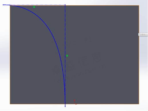Viewport: 148px width, 111px height.
Task: Select the orange top edge right of the centerline
Action: pyautogui.click(x=102, y=5)
